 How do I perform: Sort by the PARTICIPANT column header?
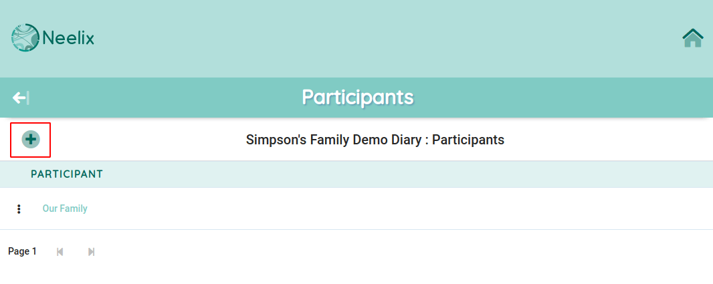(67, 174)
